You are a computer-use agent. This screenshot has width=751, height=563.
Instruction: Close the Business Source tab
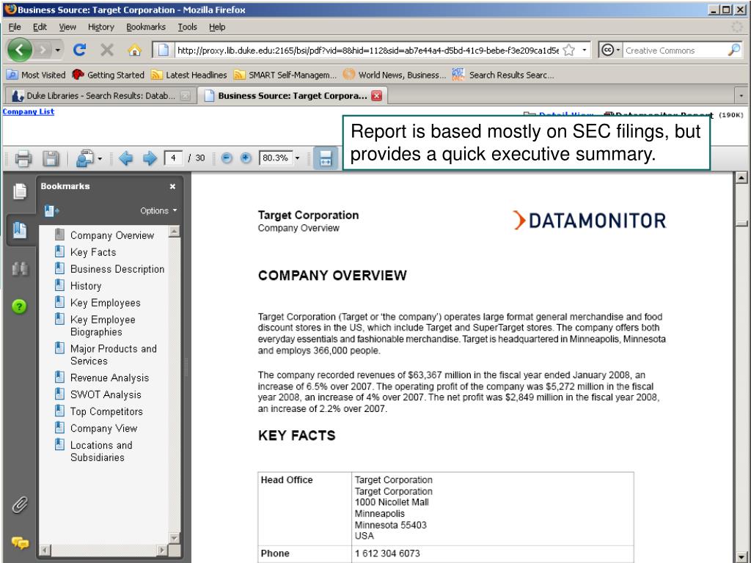click(x=377, y=96)
